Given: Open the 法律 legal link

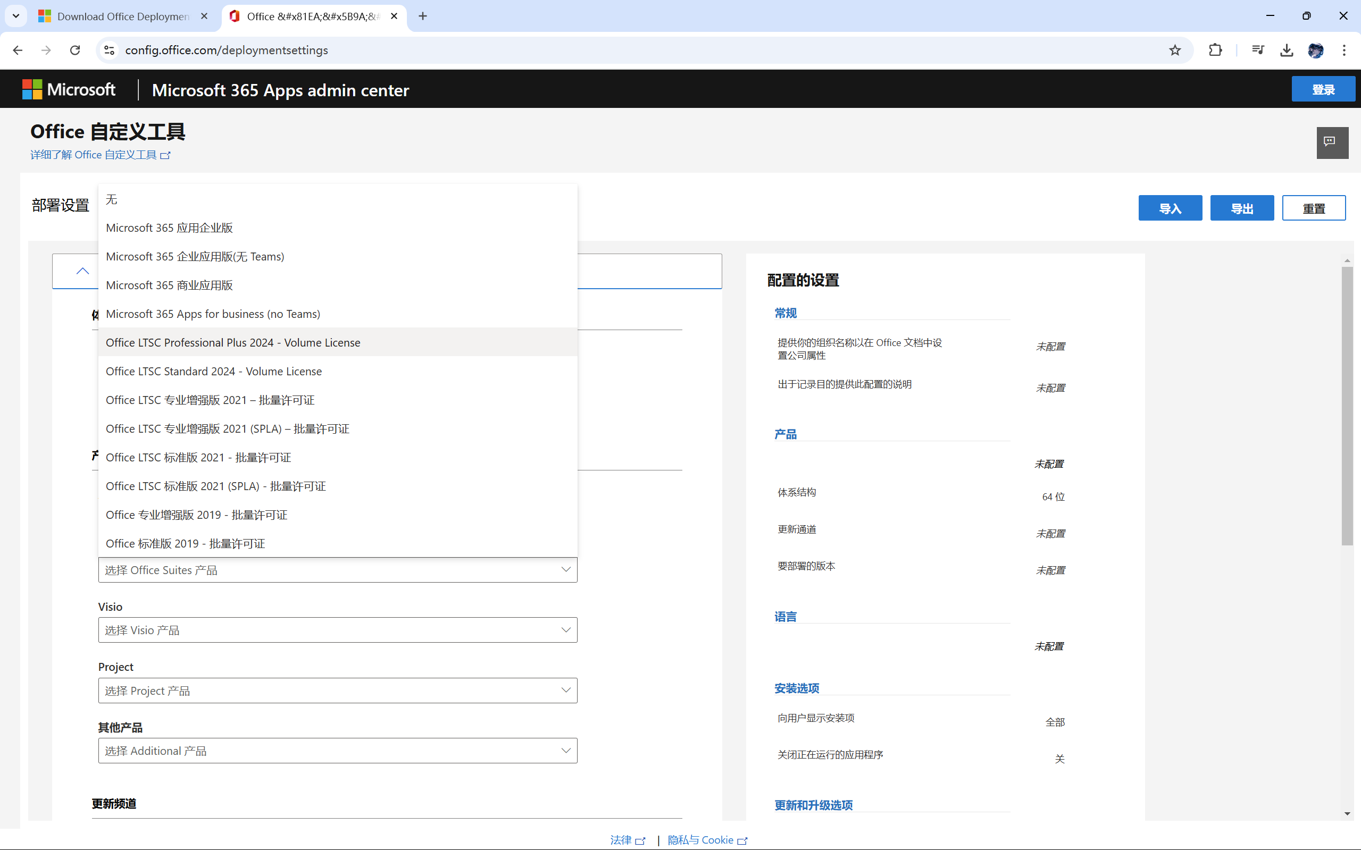Looking at the screenshot, I should tap(628, 840).
